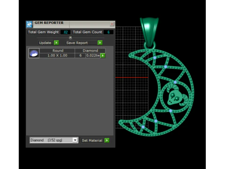225x169 pixels.
Task: Click the 'Total Gem Count' label
Action: coord(87,32)
